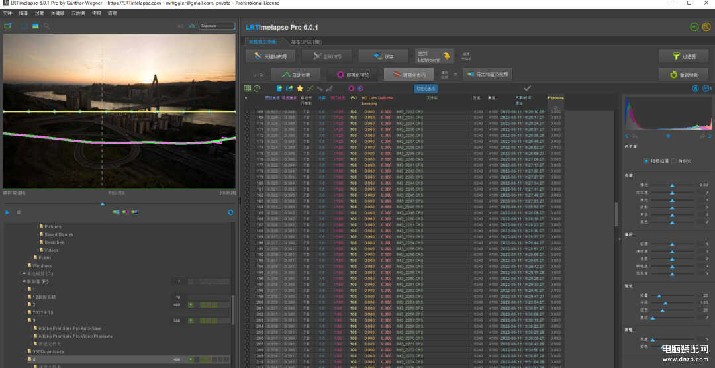This screenshot has height=368, width=715.
Task: Click the 过滤器 filter funnel button
Action: point(683,56)
